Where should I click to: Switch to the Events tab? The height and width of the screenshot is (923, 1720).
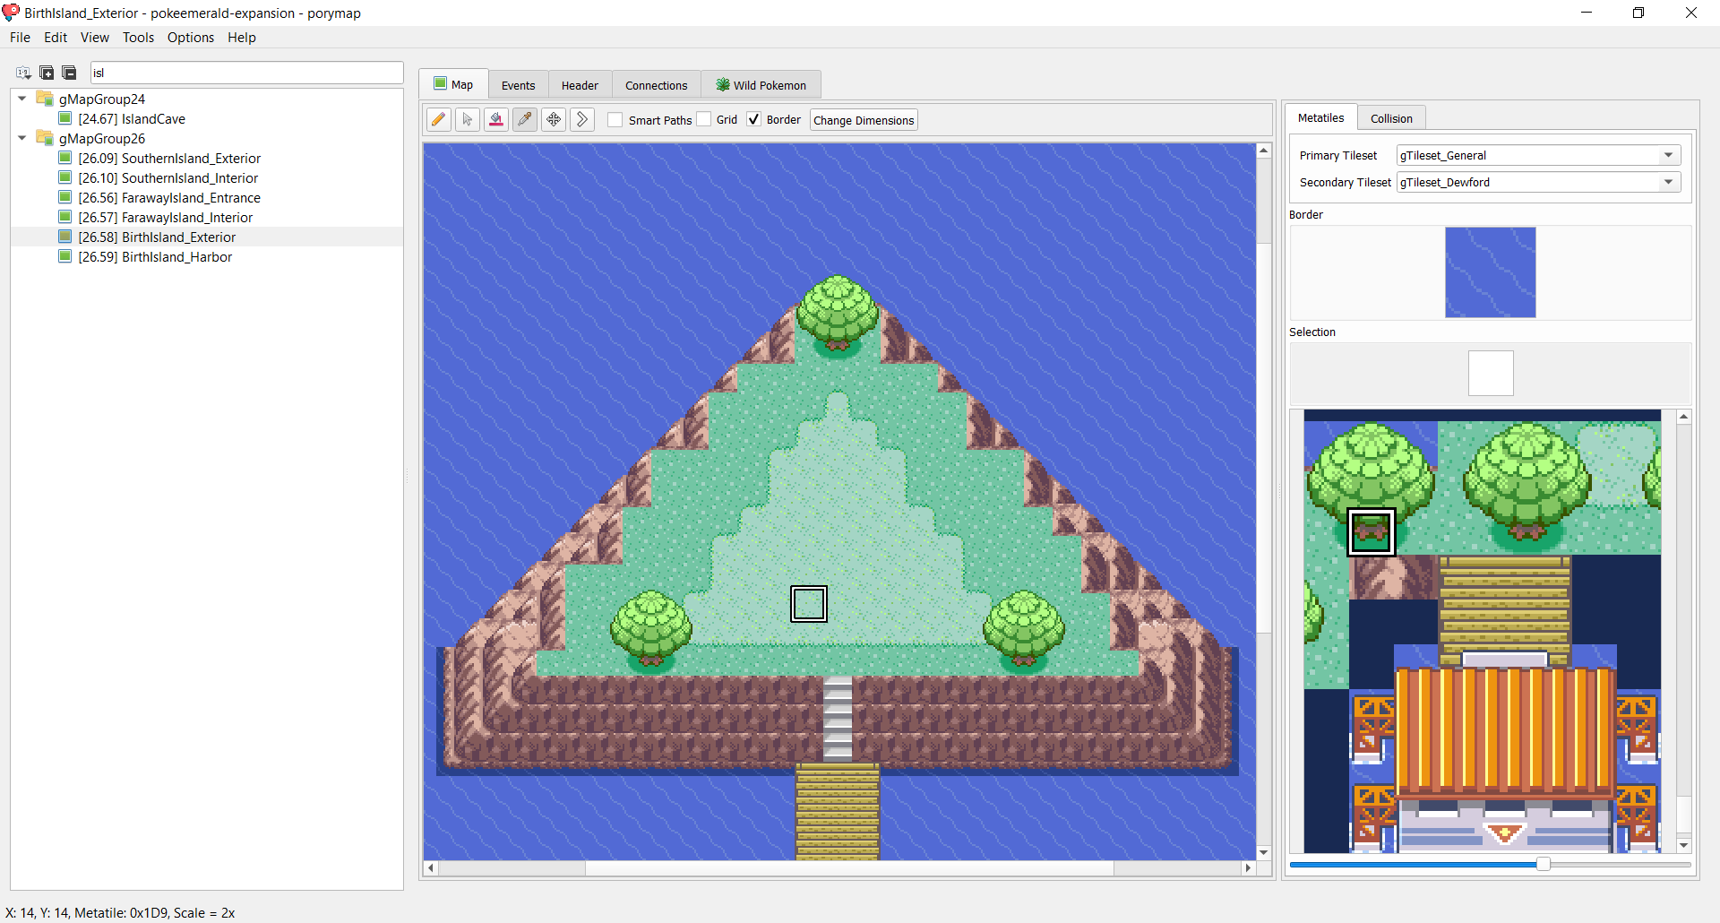(518, 85)
